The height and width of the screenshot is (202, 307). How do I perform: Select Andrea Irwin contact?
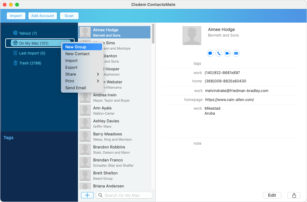(x=115, y=97)
